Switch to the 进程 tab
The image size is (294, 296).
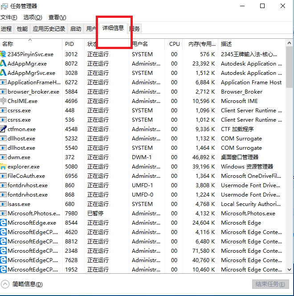(x=6, y=29)
